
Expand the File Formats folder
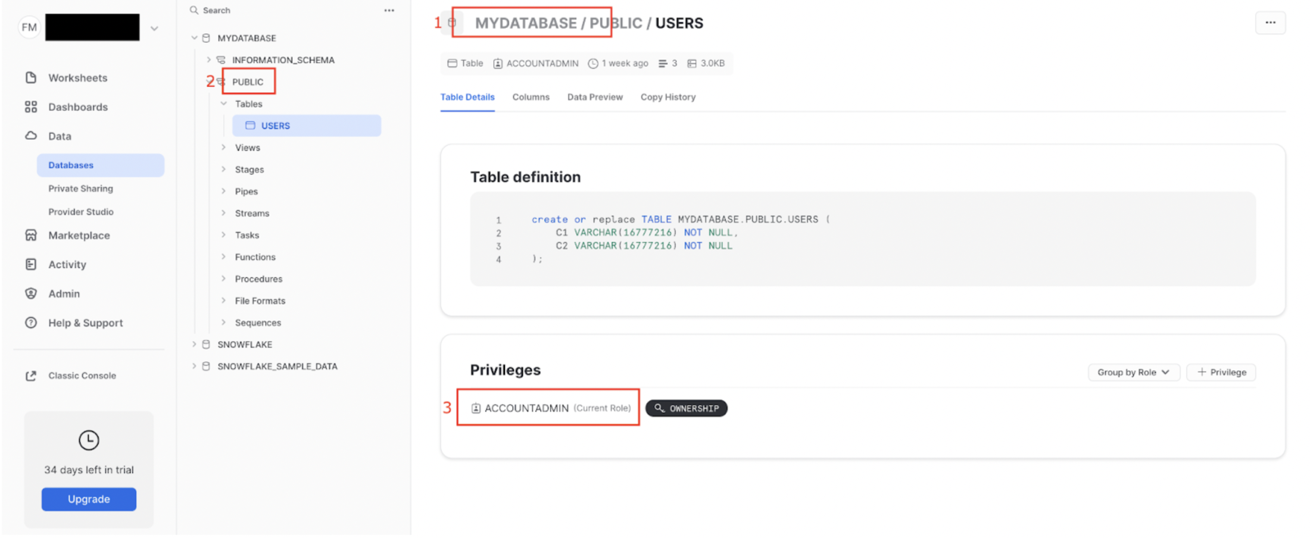(224, 301)
